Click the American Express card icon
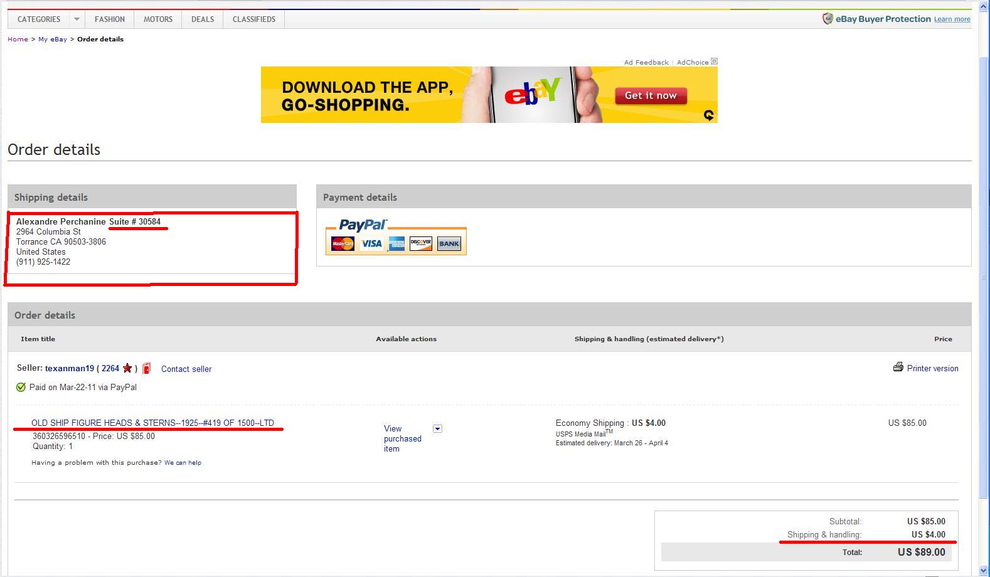The height and width of the screenshot is (577, 990). coord(397,243)
